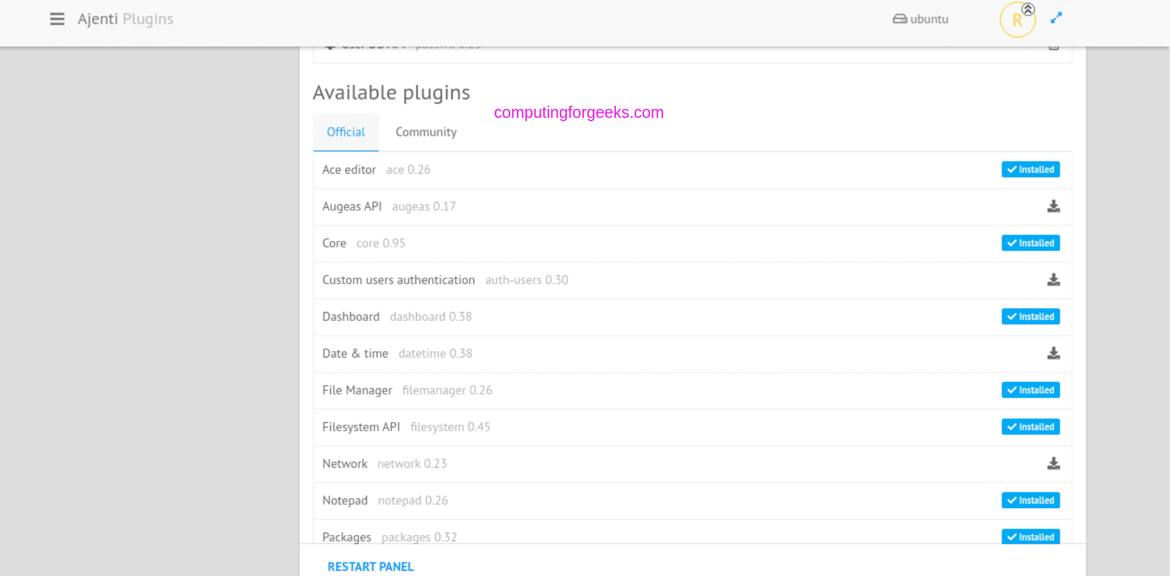Click the 'dashboard 0.38' version text
Screen dimensions: 1170x576
tap(431, 317)
